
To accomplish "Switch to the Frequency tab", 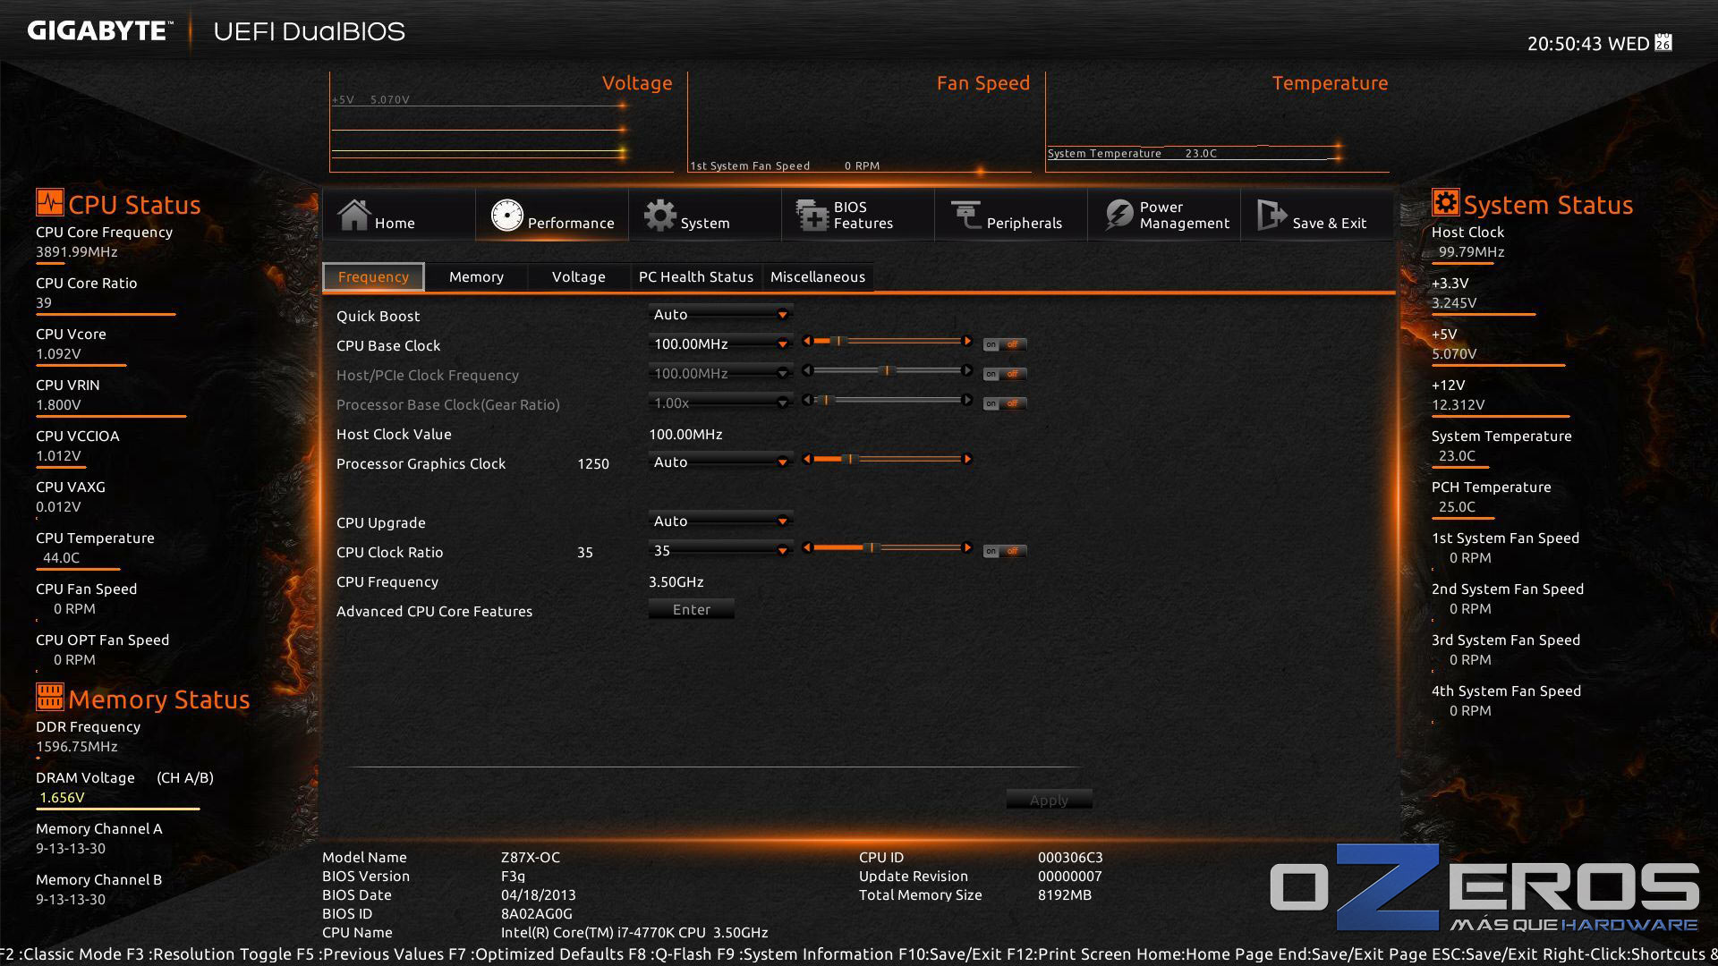I will click(373, 276).
